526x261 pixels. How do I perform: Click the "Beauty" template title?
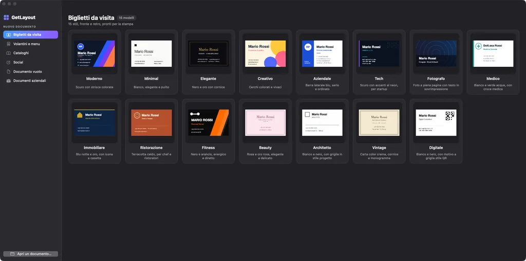(x=266, y=147)
